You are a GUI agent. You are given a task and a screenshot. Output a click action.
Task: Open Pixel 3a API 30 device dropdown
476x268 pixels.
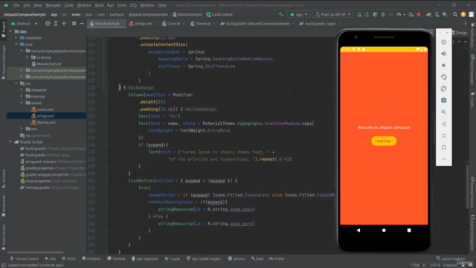[x=333, y=14]
